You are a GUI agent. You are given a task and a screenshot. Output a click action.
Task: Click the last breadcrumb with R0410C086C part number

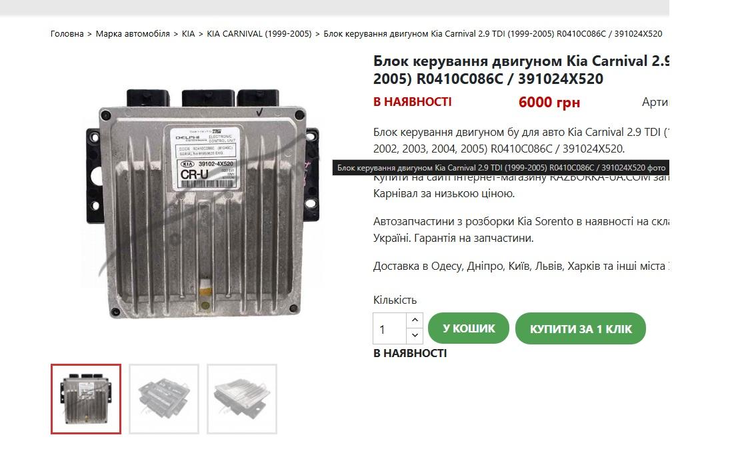tap(493, 33)
